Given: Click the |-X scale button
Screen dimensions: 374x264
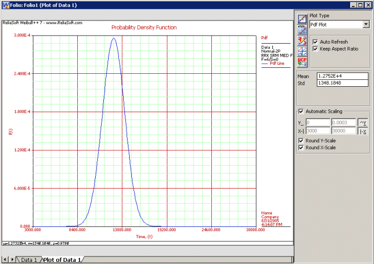Looking at the screenshot, I should click(x=363, y=131).
